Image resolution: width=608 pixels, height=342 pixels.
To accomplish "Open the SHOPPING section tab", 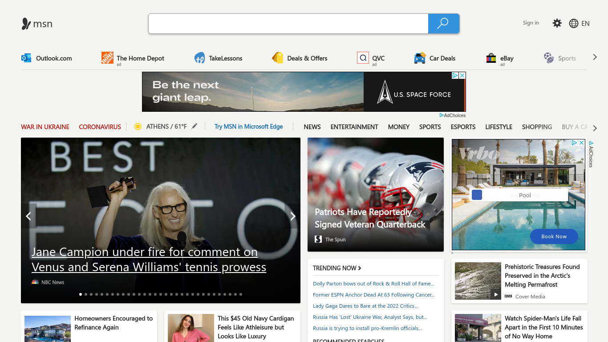I will click(x=537, y=127).
